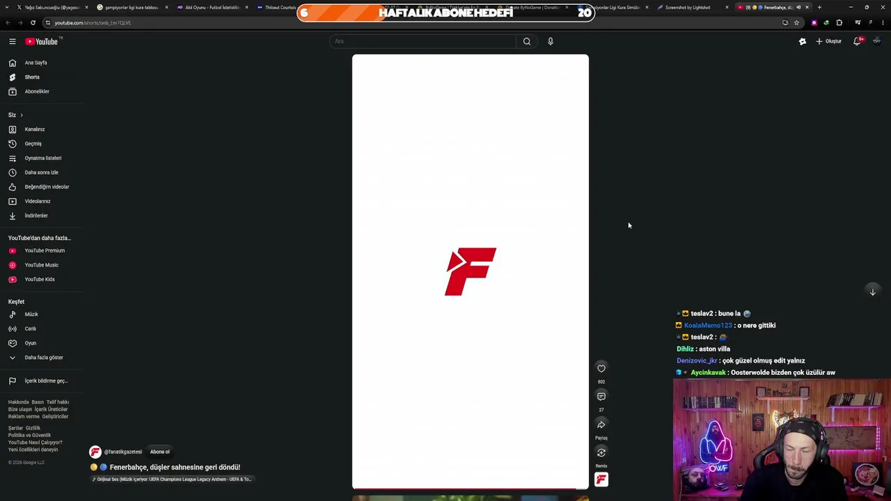This screenshot has height=501, width=891.
Task: Click the Canlı live broadcast icon
Action: [12, 328]
